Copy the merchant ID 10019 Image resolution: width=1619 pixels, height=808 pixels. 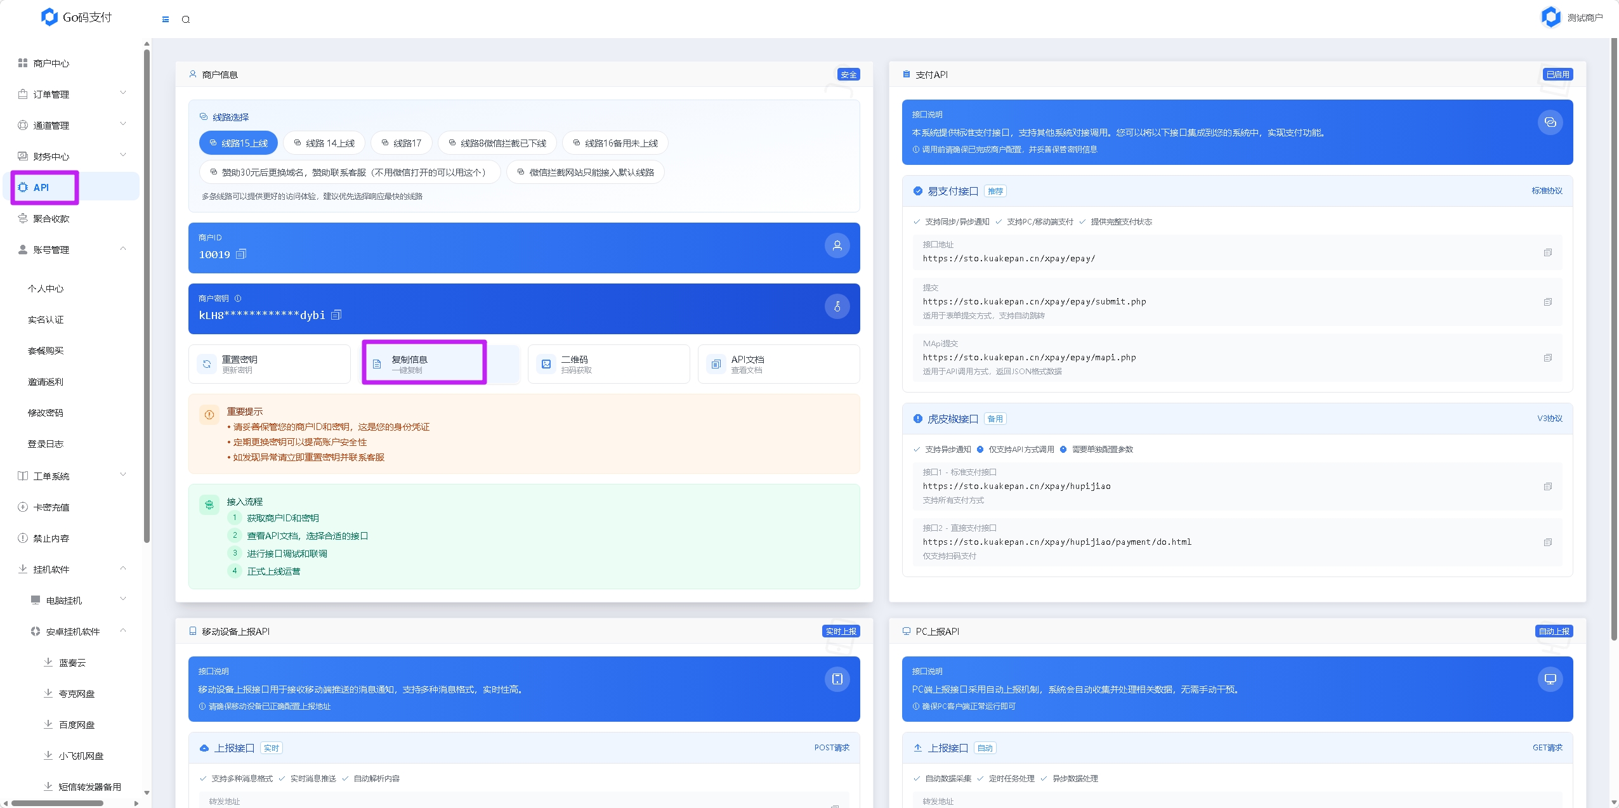241,254
